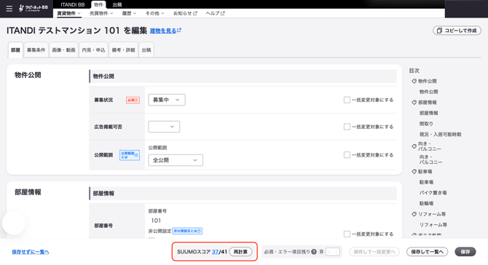Open the 募集状況 dropdown showing 募集中
488x265 pixels.
(x=167, y=100)
